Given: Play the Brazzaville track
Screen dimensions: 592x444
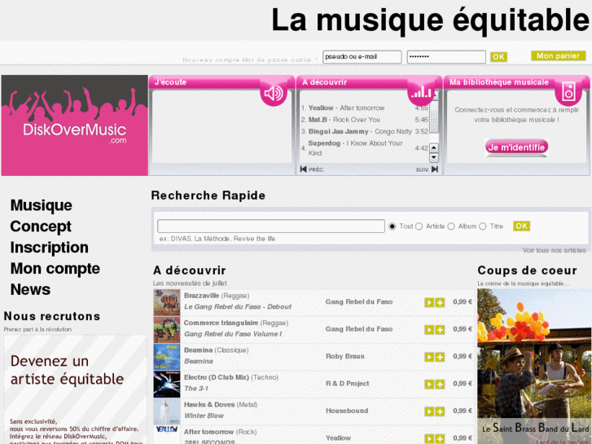Looking at the screenshot, I should 429,302.
